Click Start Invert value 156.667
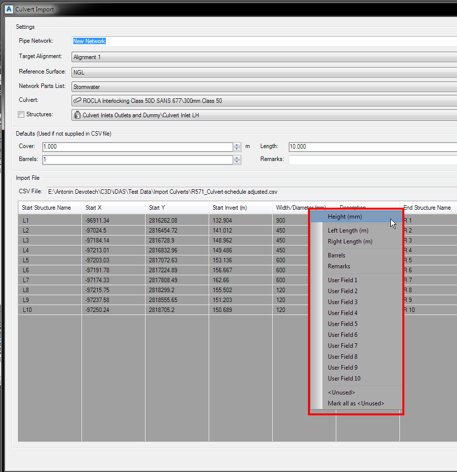The width and height of the screenshot is (457, 472). (240, 270)
